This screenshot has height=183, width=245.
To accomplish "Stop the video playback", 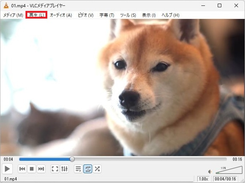I will click(32, 169).
